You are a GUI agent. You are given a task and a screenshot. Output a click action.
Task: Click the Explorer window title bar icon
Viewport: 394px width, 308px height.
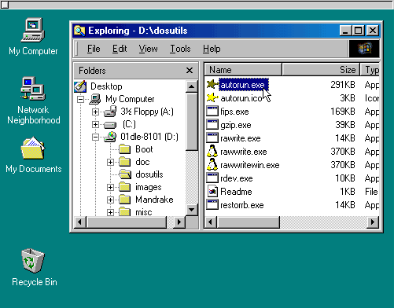click(79, 31)
